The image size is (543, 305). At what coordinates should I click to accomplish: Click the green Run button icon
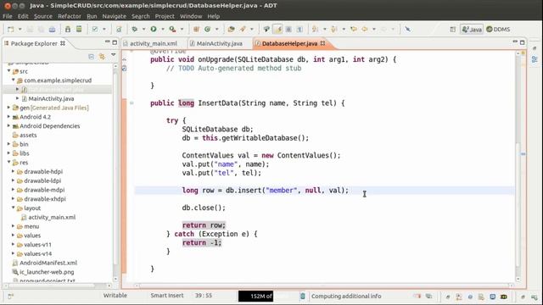154,30
